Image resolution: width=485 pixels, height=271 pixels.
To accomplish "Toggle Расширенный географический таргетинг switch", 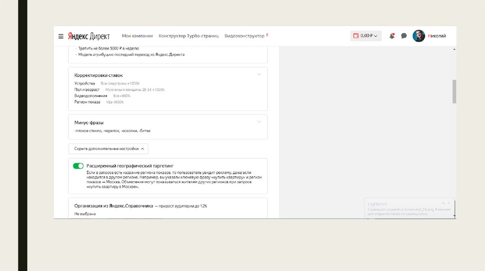I will (78, 166).
